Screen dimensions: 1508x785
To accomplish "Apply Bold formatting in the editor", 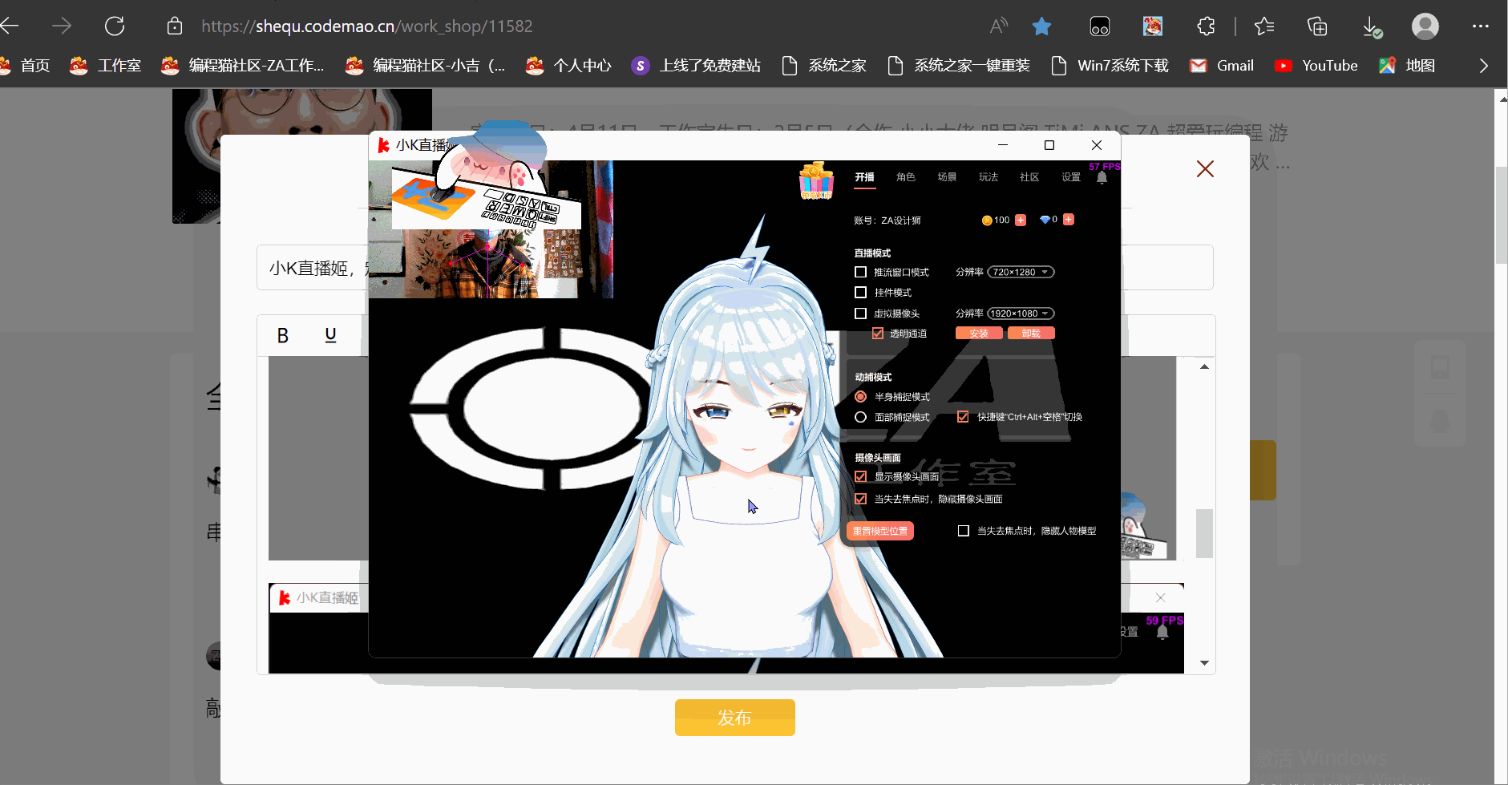I will pyautogui.click(x=282, y=335).
